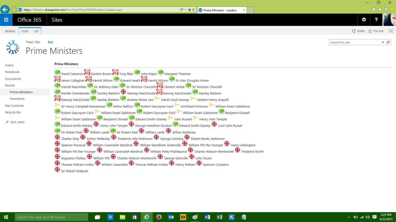This screenshot has height=222, width=396.
Task: Click the name James Callaghan
Action: [x=73, y=81]
